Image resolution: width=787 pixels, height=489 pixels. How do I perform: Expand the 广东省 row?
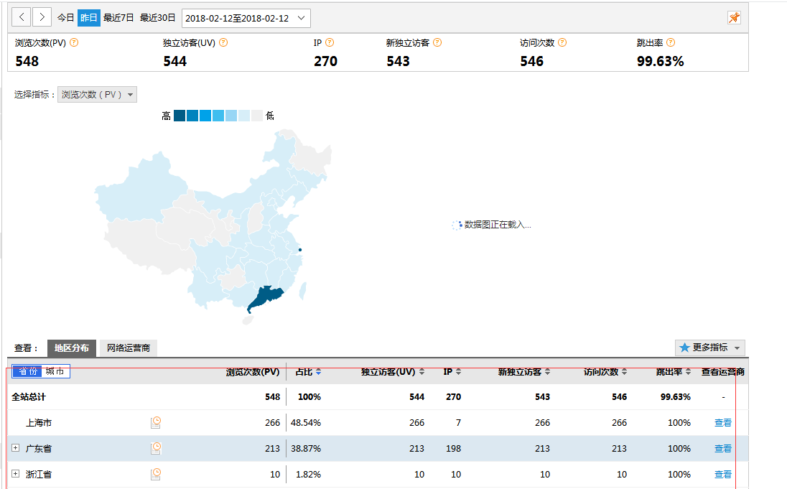15,448
